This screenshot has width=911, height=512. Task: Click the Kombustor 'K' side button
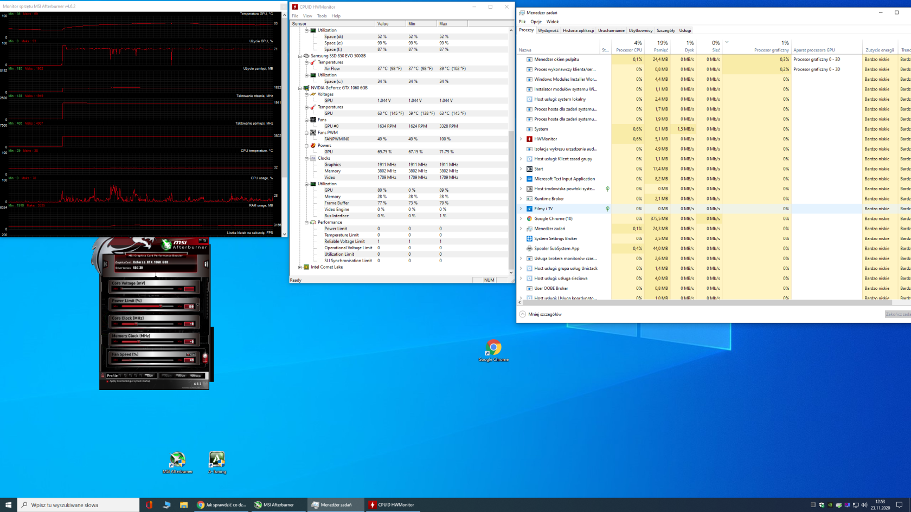(105, 264)
